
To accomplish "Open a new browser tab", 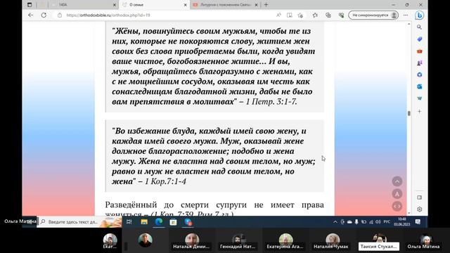I will point(266,5).
